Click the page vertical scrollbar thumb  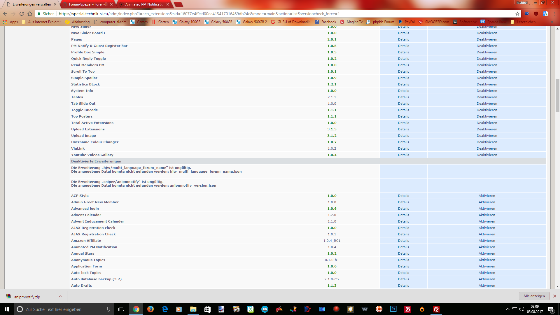(557, 95)
